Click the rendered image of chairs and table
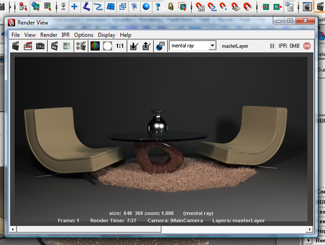This screenshot has height=245, width=325. (161, 140)
